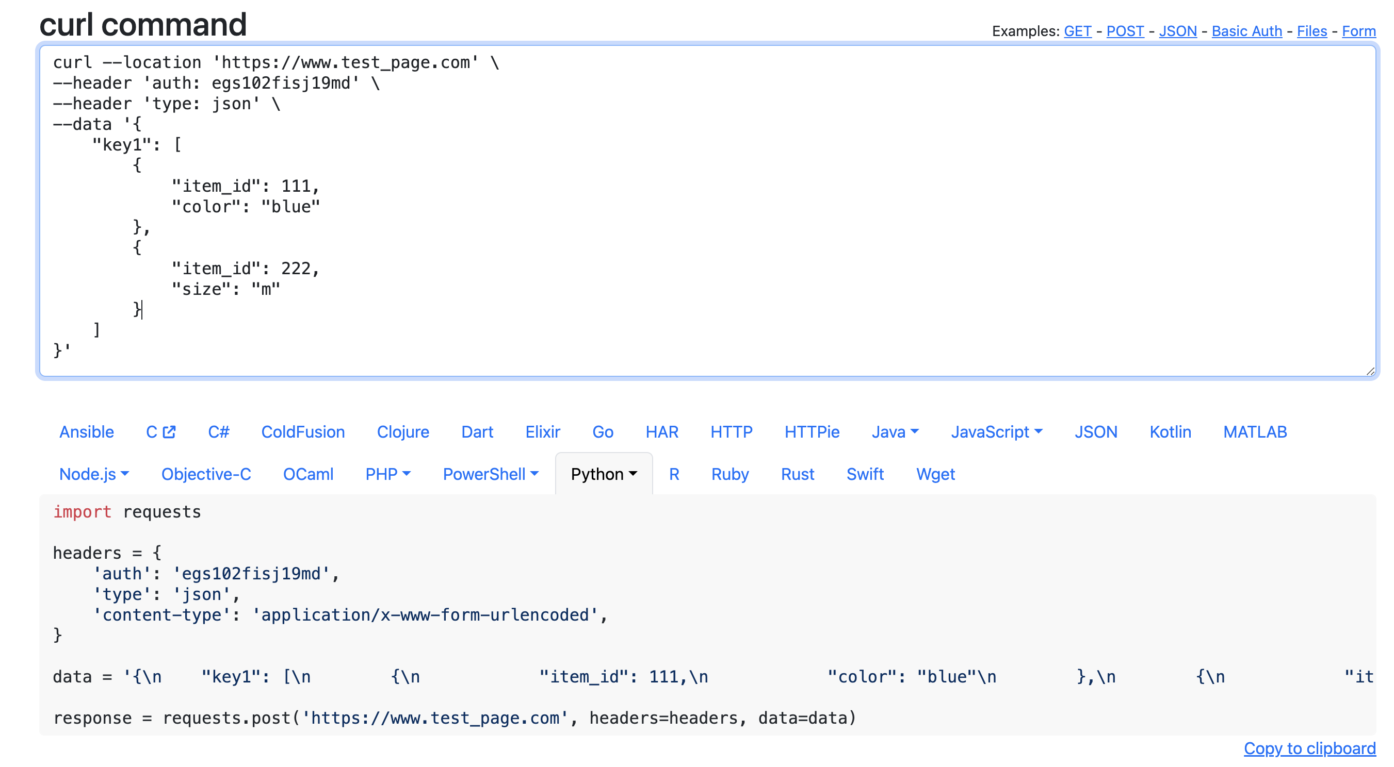1394x767 pixels.
Task: Show the Kotlin conversion
Action: tap(1170, 432)
